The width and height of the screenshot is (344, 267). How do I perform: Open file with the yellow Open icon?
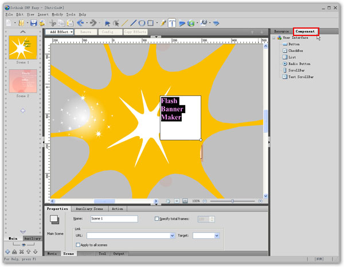click(21, 23)
